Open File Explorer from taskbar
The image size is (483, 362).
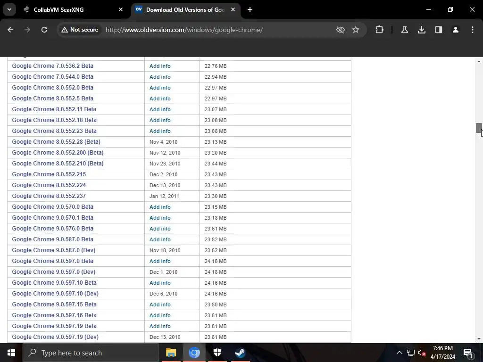click(171, 353)
